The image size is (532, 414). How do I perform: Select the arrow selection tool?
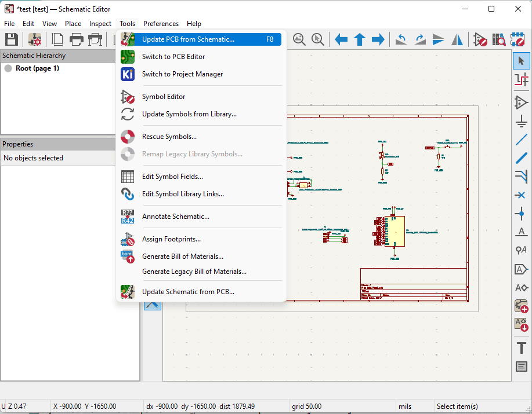coord(521,61)
